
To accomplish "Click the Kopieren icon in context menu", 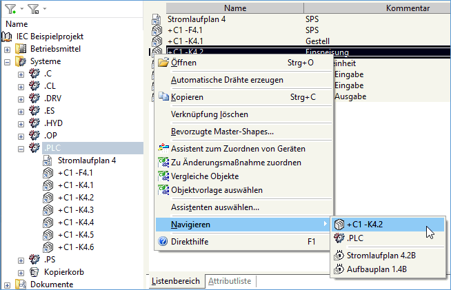I will click(x=163, y=97).
